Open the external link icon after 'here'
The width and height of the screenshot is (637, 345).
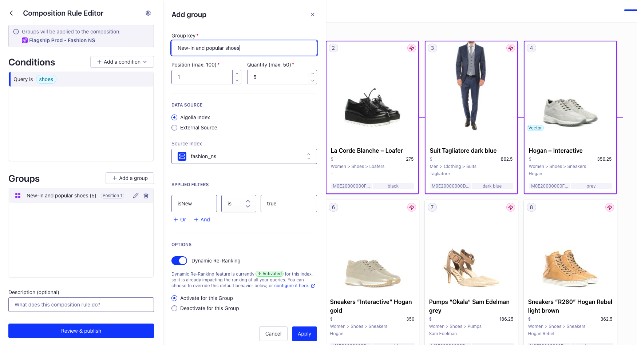pyautogui.click(x=313, y=286)
